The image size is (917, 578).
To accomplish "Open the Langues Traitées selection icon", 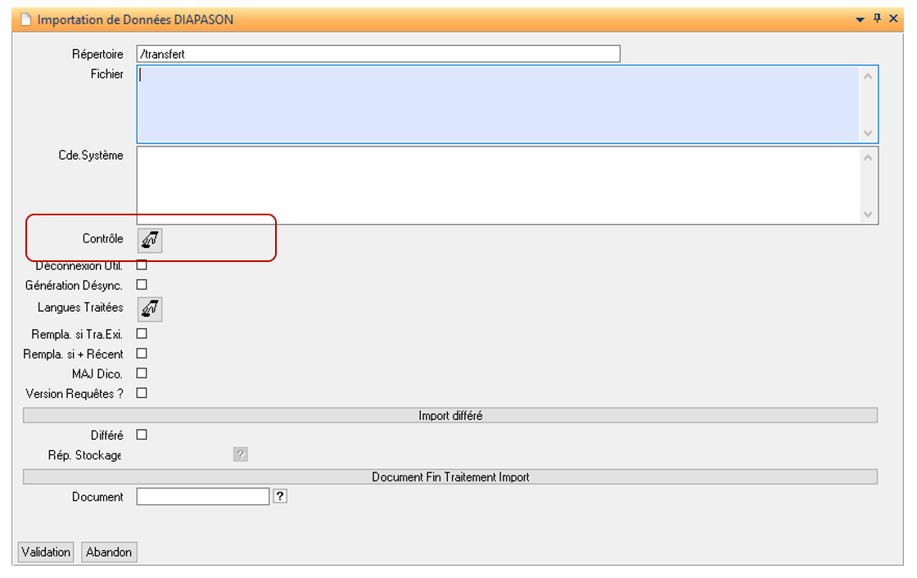I will 149,309.
